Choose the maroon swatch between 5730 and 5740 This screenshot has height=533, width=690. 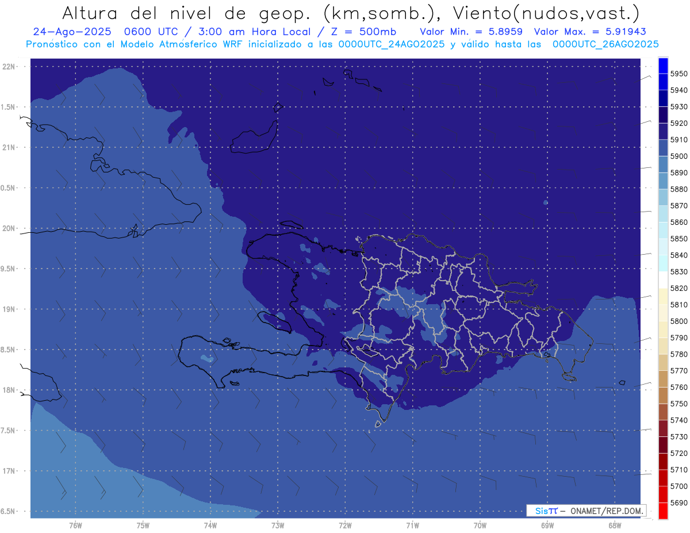[662, 428]
